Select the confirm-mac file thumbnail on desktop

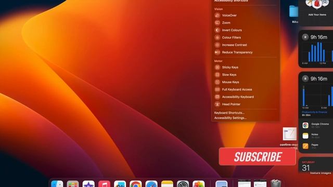(290, 134)
